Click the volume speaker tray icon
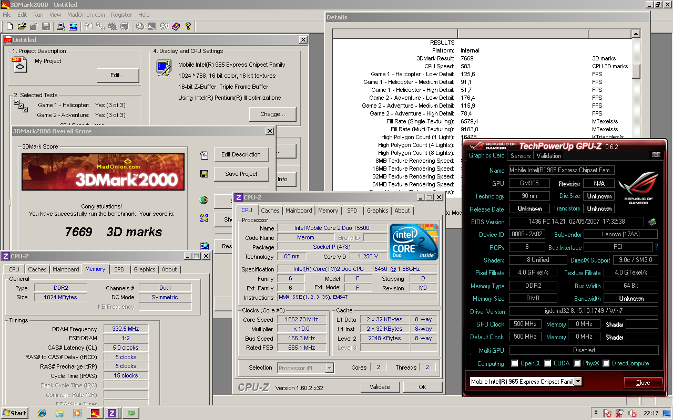This screenshot has height=420, width=673. (x=632, y=413)
